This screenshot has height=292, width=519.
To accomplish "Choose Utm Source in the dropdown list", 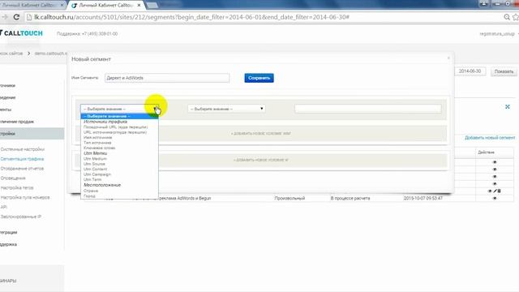I will 94,164.
